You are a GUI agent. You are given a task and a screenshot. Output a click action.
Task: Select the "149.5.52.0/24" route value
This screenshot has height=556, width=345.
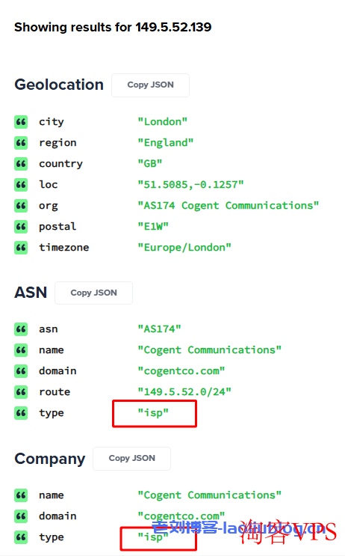pos(184,392)
